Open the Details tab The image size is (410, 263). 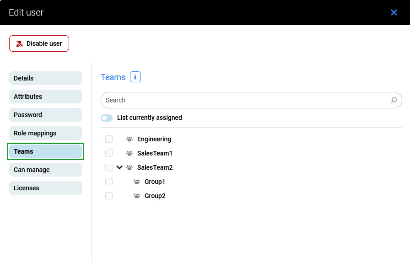pyautogui.click(x=45, y=78)
